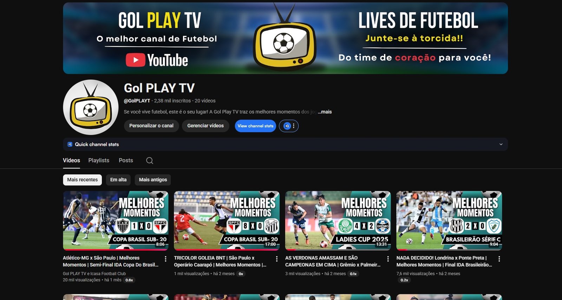This screenshot has height=300, width=562.
Task: Click the '20 vídeos' count text
Action: (205, 101)
